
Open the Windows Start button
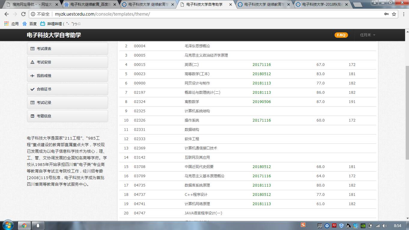[8, 225]
